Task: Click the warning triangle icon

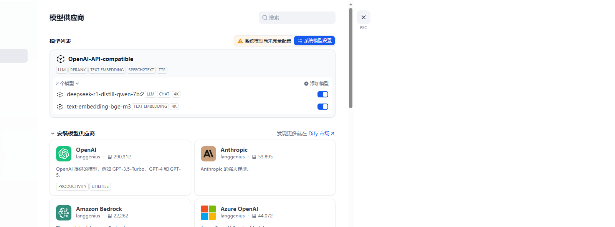Action: click(x=240, y=41)
